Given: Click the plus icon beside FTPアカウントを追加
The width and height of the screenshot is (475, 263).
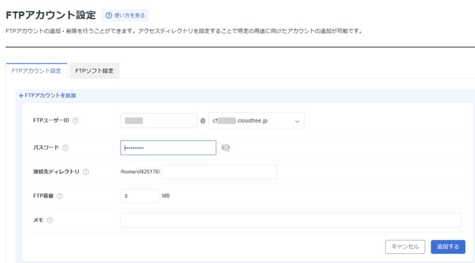Looking at the screenshot, I should pyautogui.click(x=21, y=96).
